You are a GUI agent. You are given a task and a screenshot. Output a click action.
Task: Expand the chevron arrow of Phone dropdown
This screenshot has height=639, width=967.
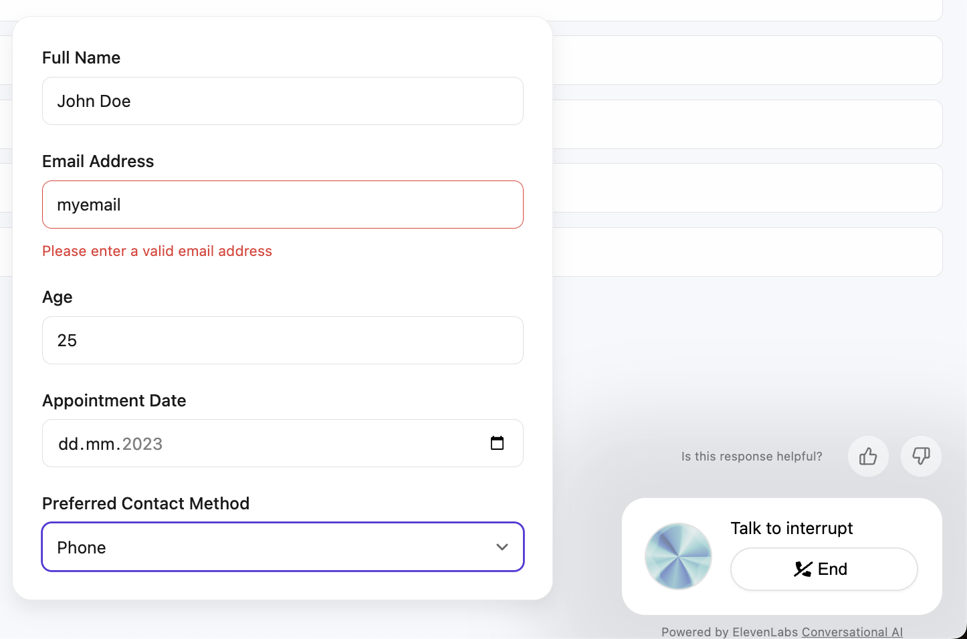[x=502, y=547]
